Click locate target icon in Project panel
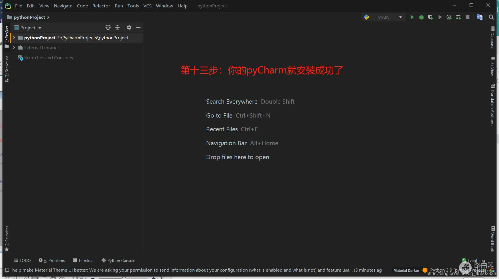 [x=108, y=27]
